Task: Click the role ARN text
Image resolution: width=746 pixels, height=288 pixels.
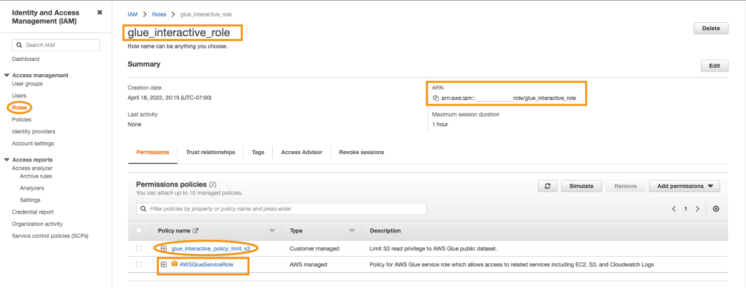Action: click(509, 98)
